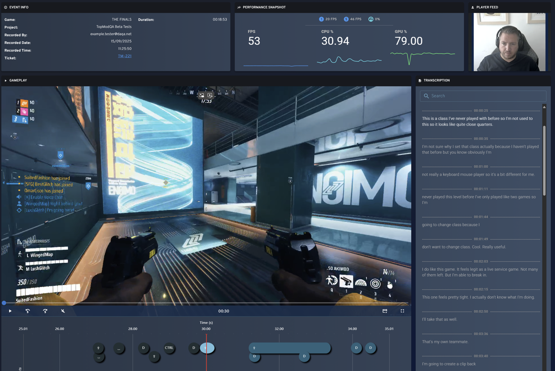The width and height of the screenshot is (555, 371).
Task: Toggle the '1 20 FPS' performance series
Action: click(328, 19)
